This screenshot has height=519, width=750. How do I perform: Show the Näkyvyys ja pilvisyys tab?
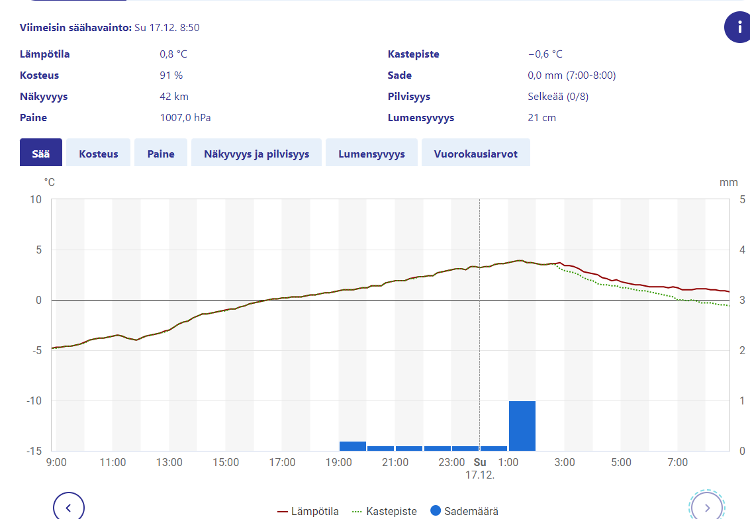pyautogui.click(x=256, y=153)
